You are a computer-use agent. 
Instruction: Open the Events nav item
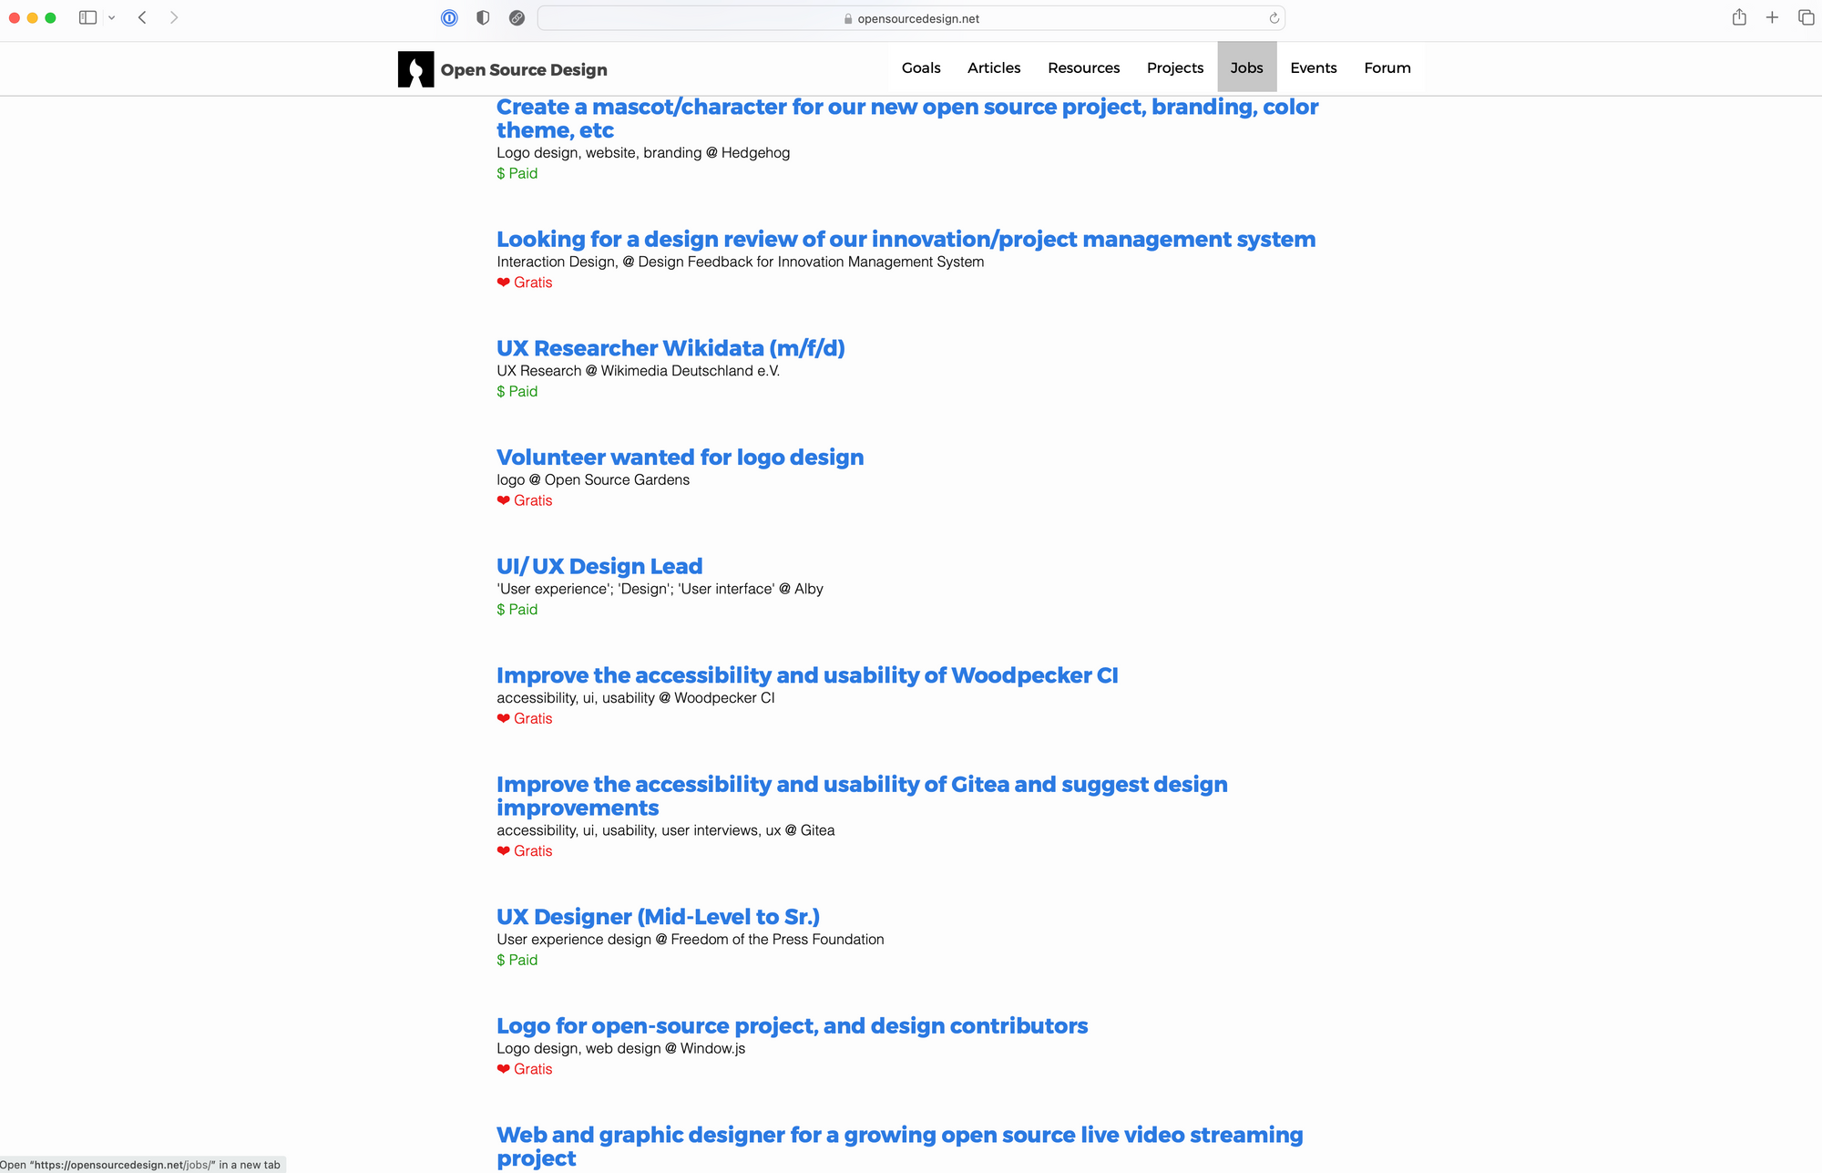(1314, 67)
